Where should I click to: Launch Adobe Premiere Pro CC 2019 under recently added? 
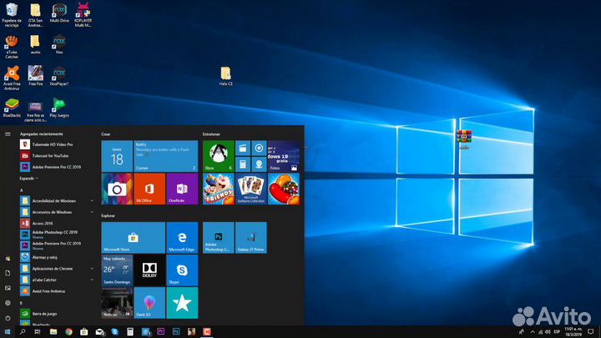coord(57,167)
